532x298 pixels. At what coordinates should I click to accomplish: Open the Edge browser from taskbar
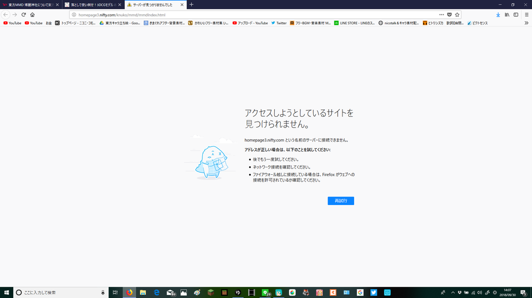[157, 293]
